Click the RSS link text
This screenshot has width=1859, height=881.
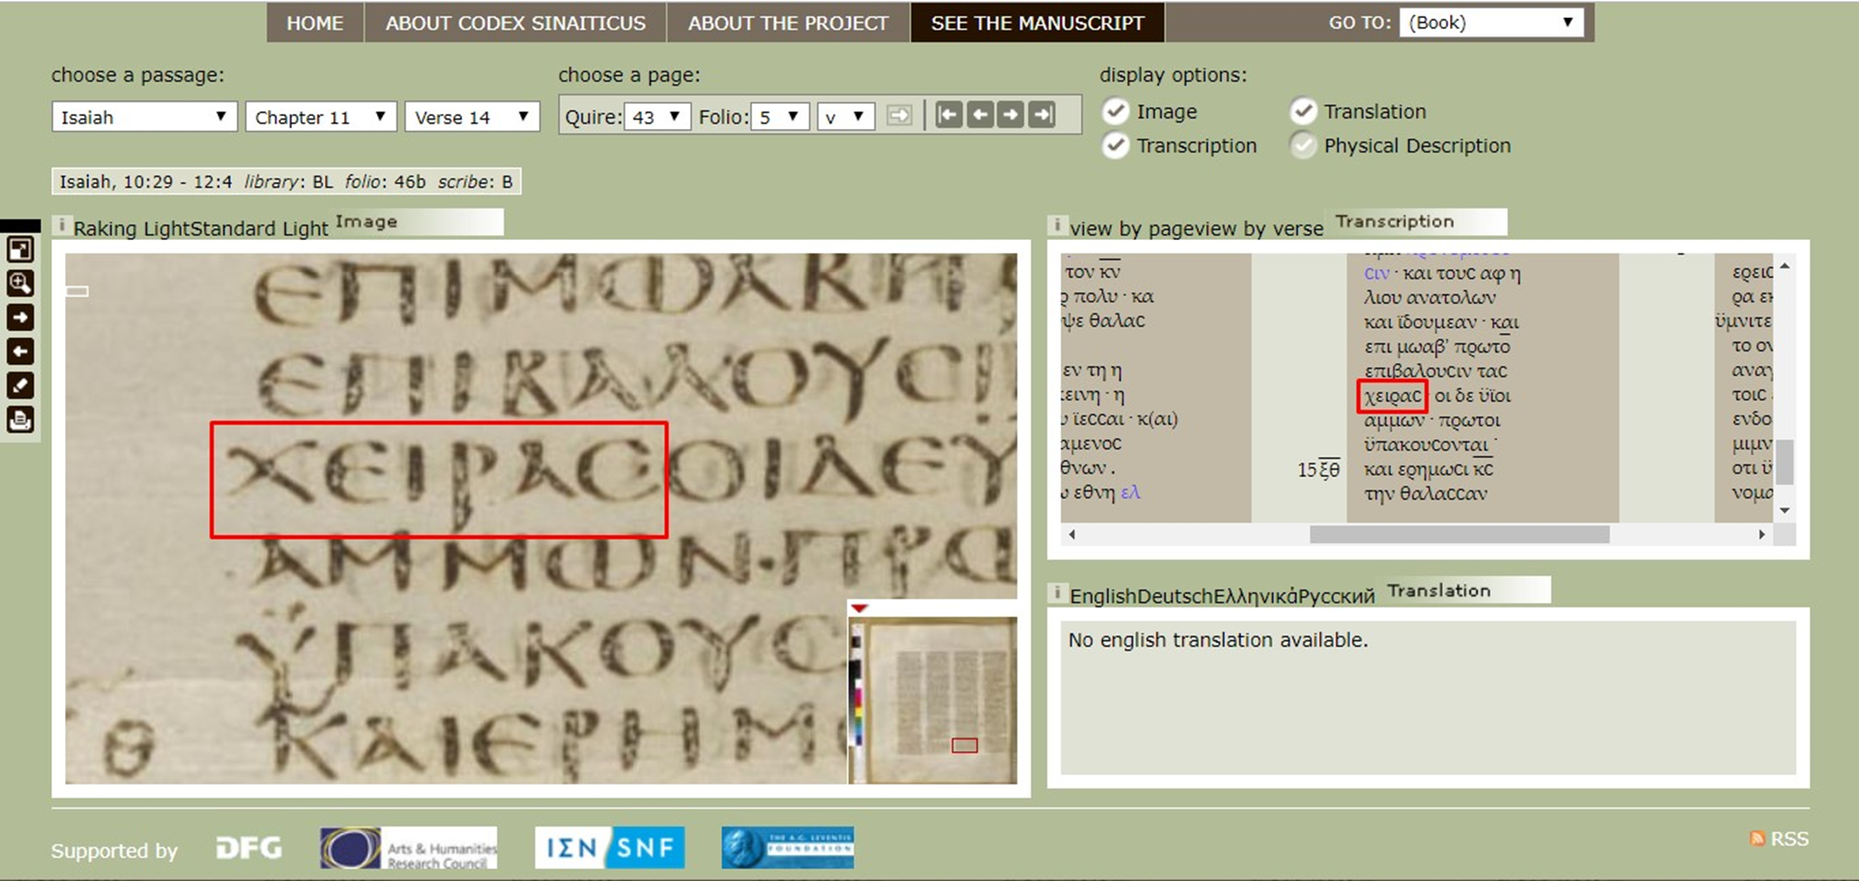(x=1790, y=839)
